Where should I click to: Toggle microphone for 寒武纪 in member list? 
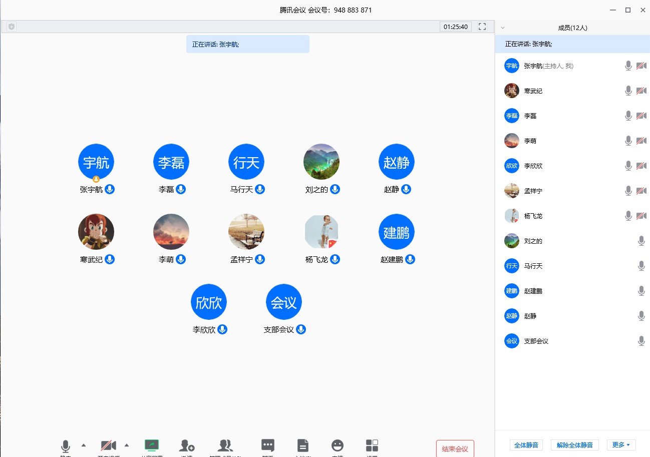coord(628,91)
